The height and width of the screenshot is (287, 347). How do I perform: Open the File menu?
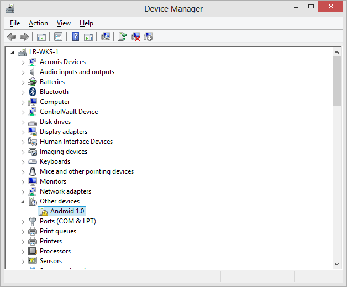pyautogui.click(x=15, y=23)
